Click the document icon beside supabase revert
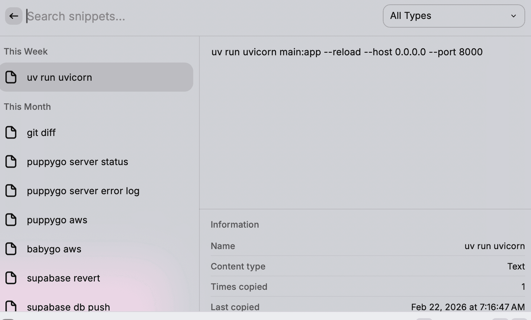 coord(11,278)
